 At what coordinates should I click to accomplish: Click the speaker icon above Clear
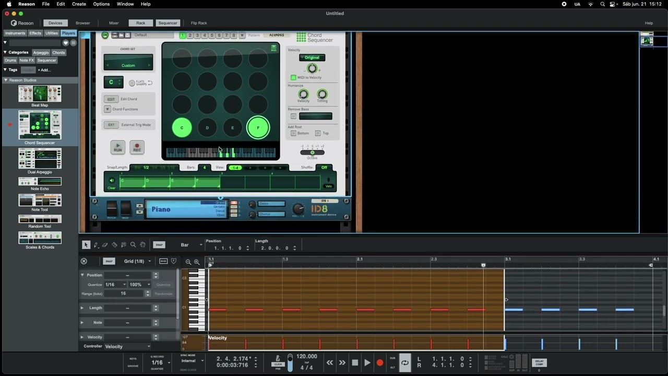111,181
